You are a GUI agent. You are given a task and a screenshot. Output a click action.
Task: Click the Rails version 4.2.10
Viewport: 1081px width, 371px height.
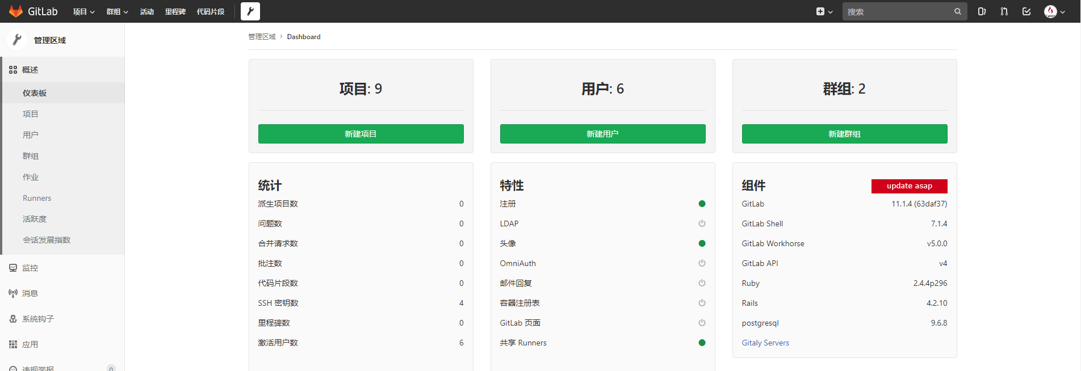937,303
